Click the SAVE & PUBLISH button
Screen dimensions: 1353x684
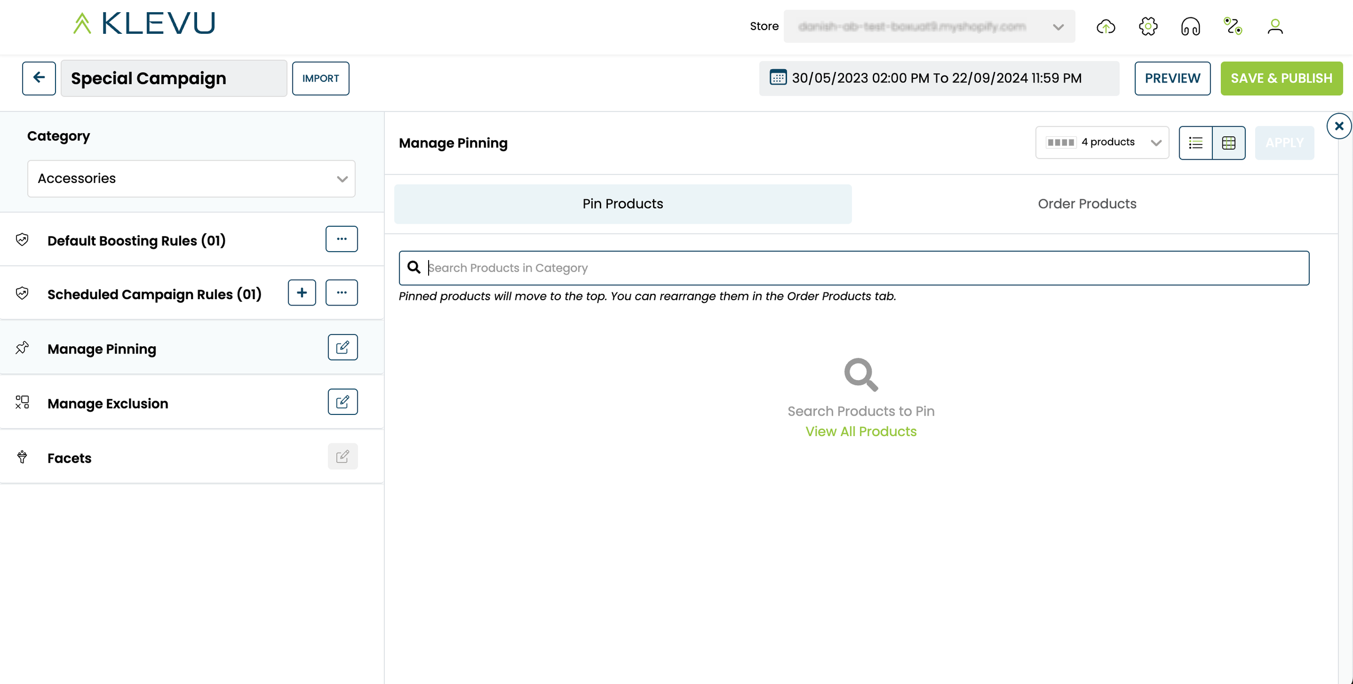pos(1281,78)
